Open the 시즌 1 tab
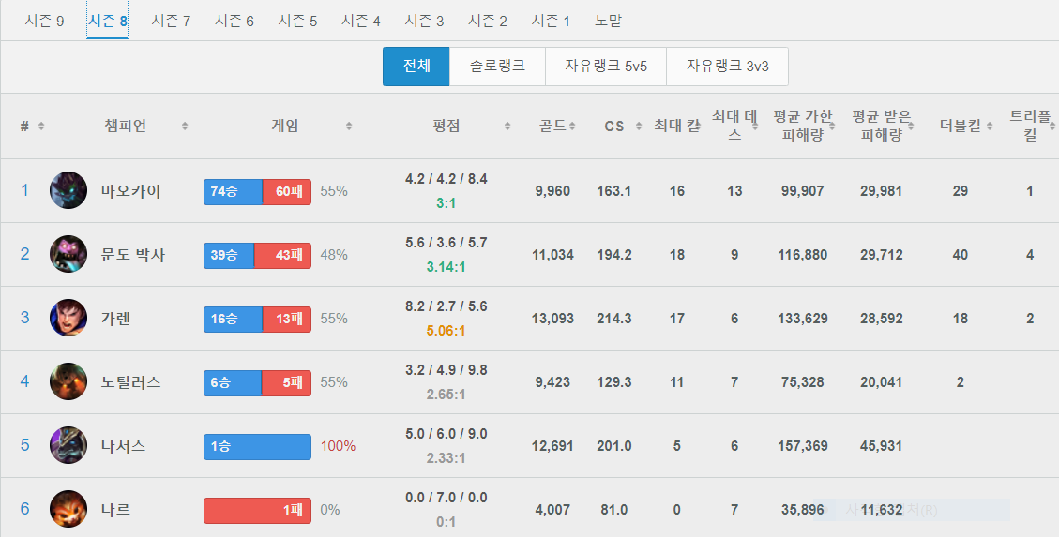 551,21
